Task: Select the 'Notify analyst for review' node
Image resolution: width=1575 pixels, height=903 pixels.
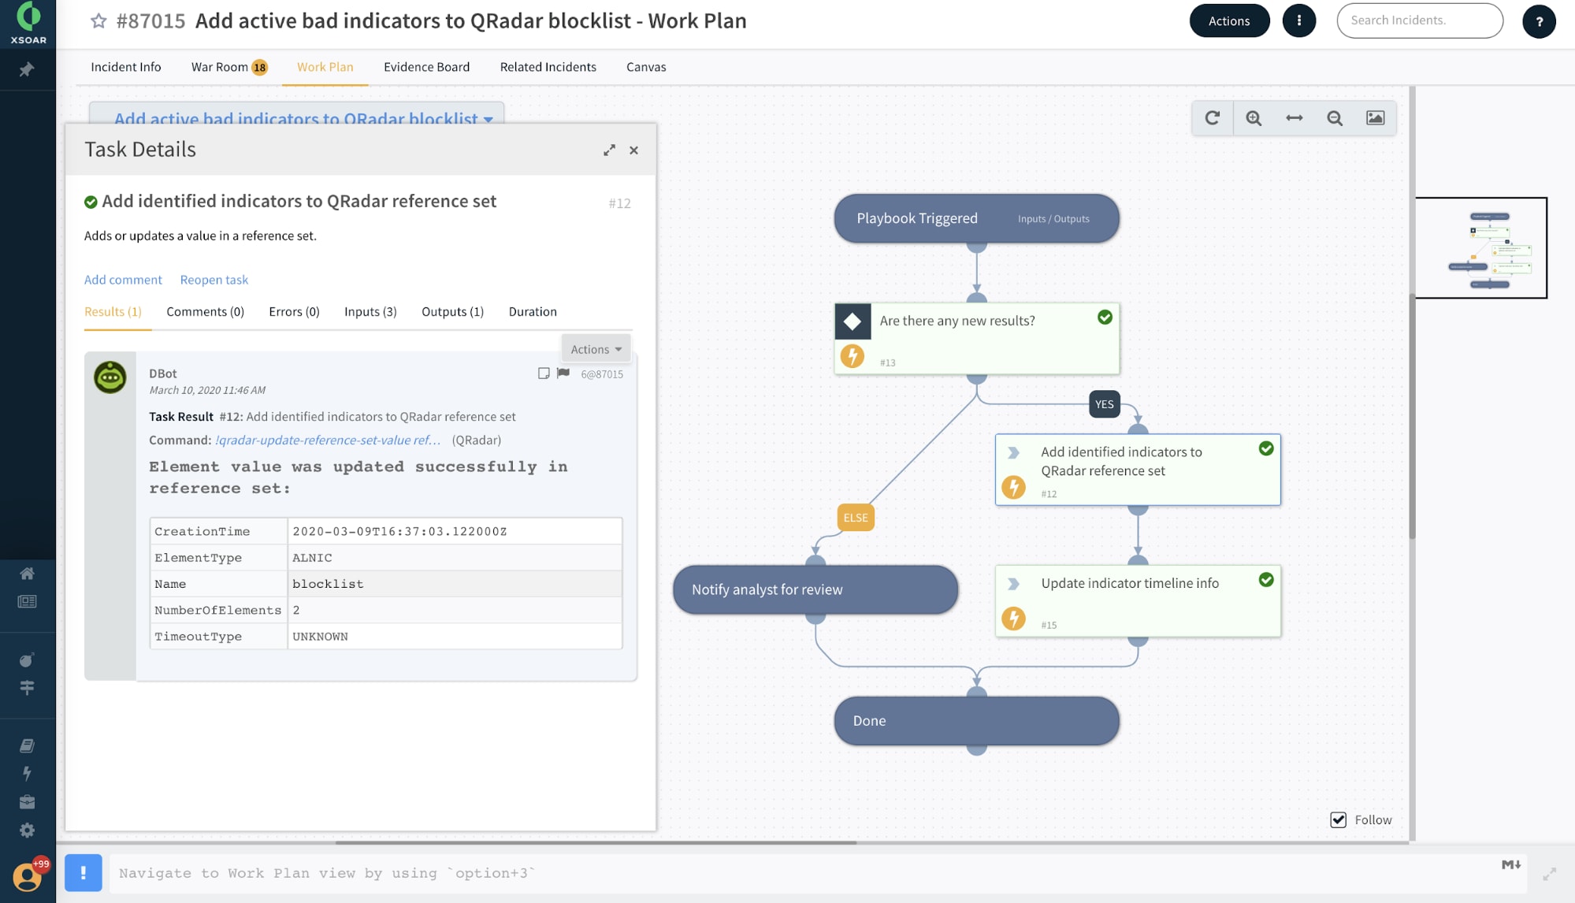Action: point(815,589)
